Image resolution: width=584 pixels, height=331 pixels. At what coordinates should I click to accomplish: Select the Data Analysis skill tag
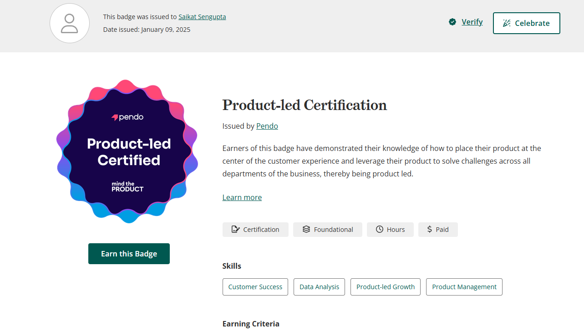tap(319, 287)
